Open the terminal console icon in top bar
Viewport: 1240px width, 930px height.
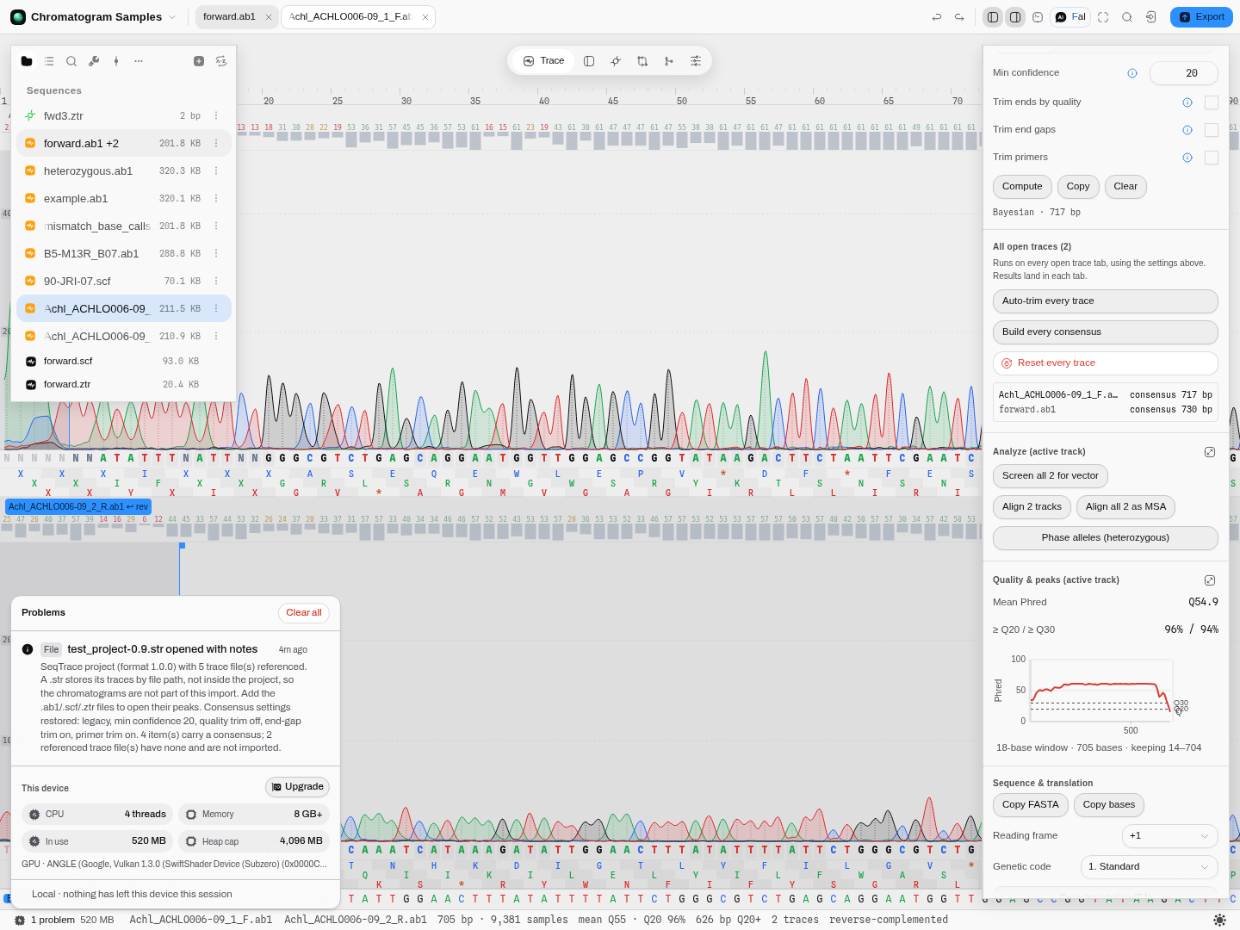[1038, 17]
